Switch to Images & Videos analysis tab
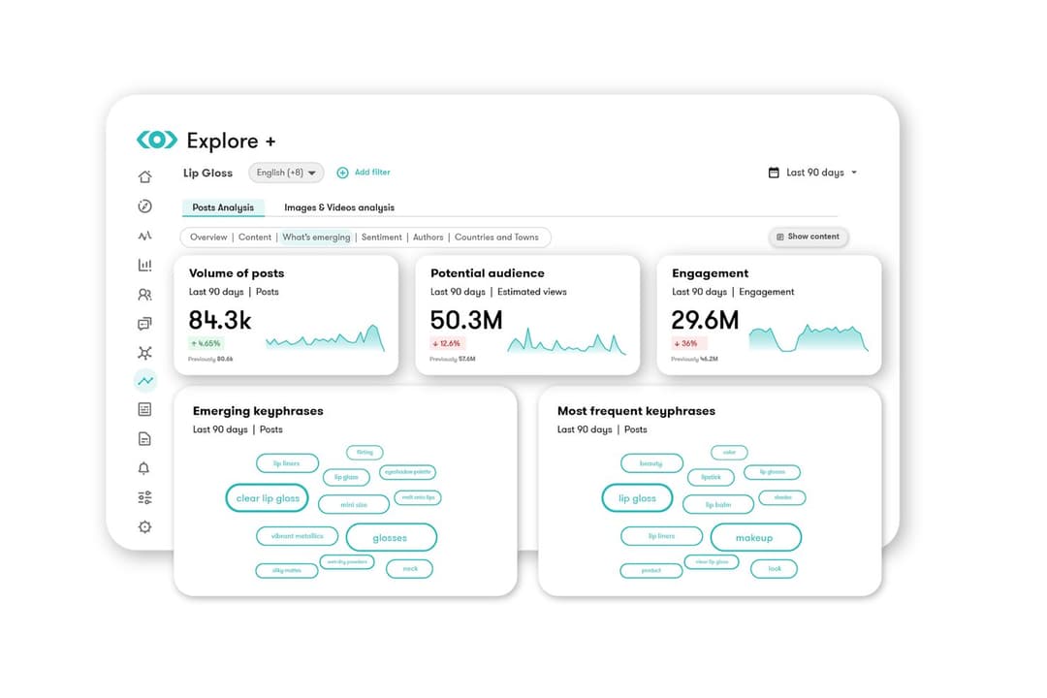Screen dimensions: 1047x698 pos(339,207)
